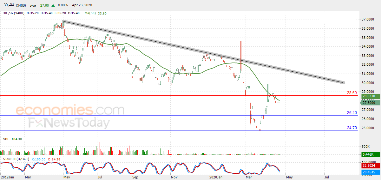
Task: Click the H:35.40 high value
Action: click(47, 13)
